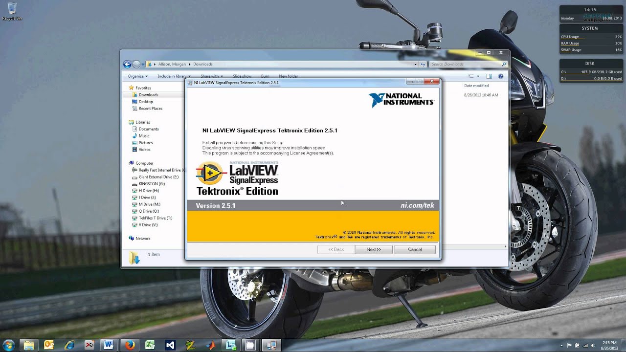Show hidden system tray icons
626x352 pixels.
coord(561,345)
